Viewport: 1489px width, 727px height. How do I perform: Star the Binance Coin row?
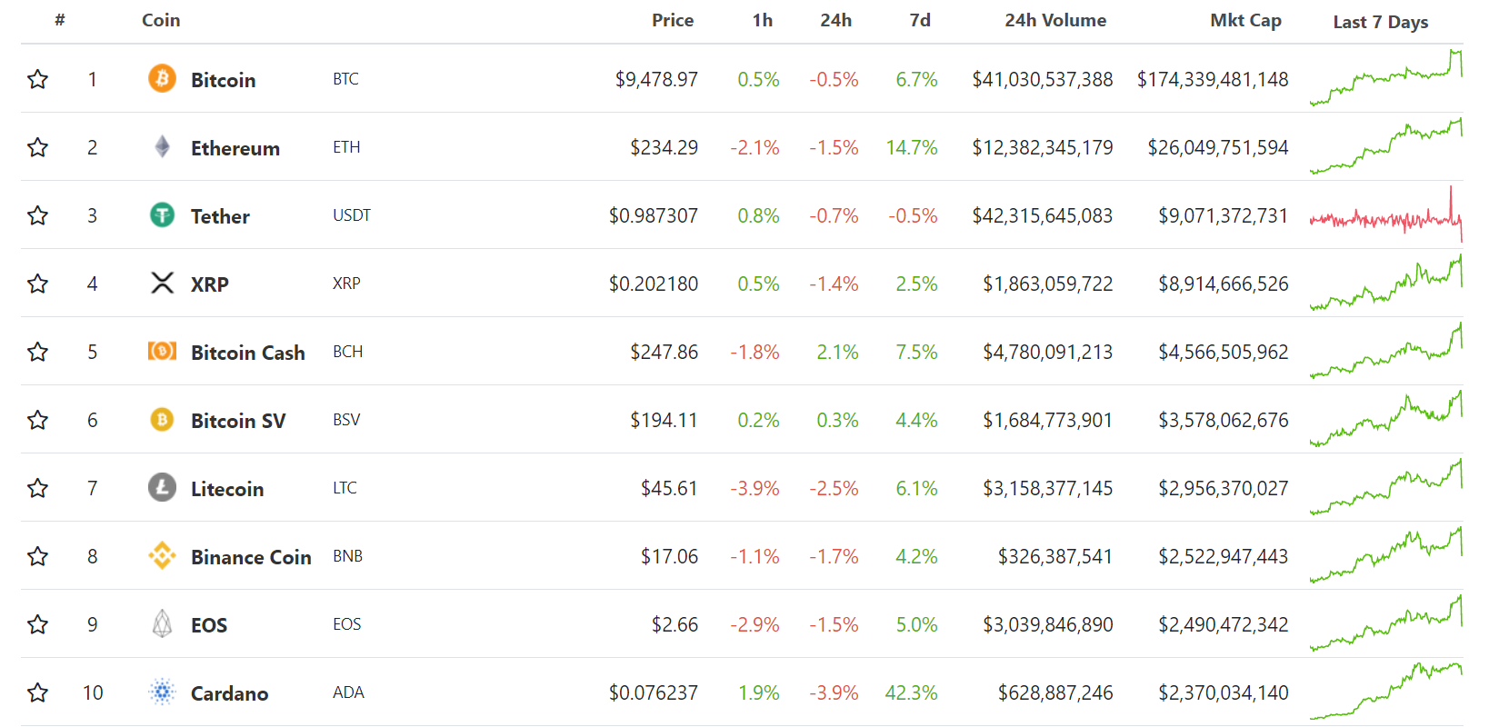pos(37,556)
